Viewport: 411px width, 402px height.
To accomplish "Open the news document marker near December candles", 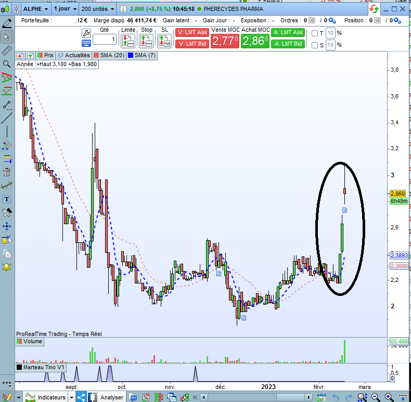I will coord(219,274).
